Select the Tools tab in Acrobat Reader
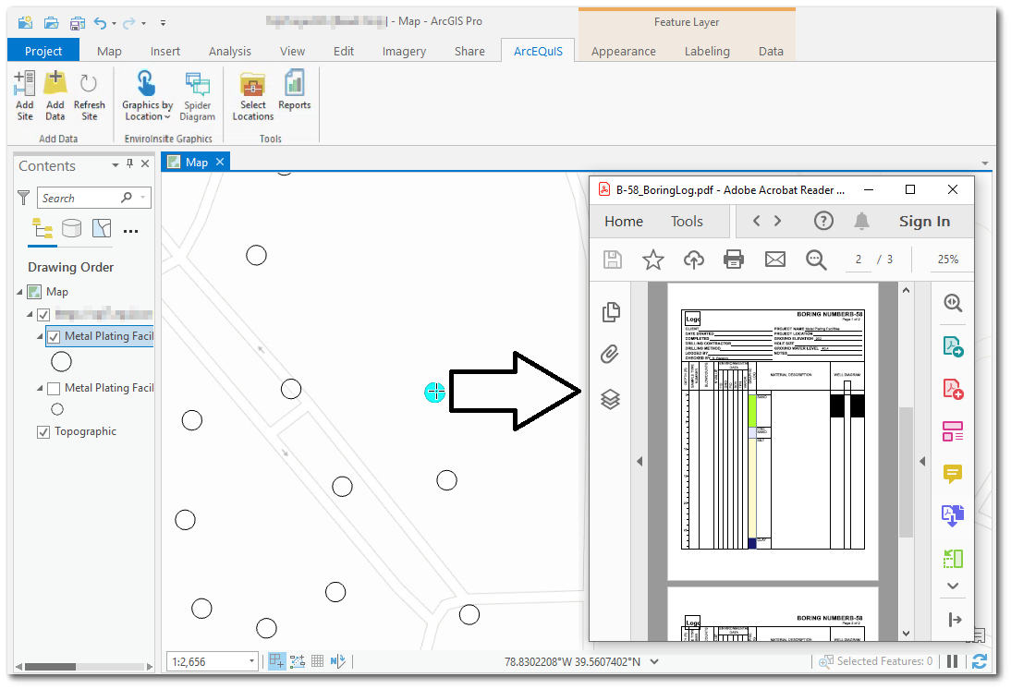 point(687,221)
